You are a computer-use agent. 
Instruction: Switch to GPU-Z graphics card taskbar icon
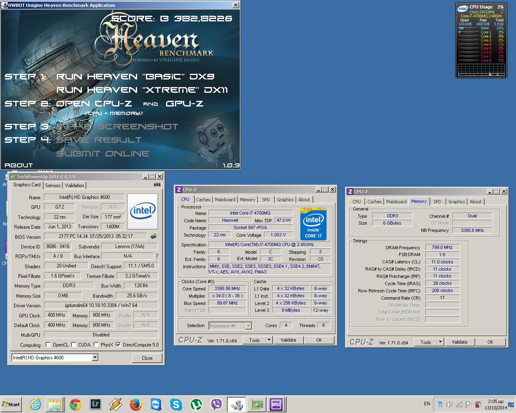coord(256,404)
